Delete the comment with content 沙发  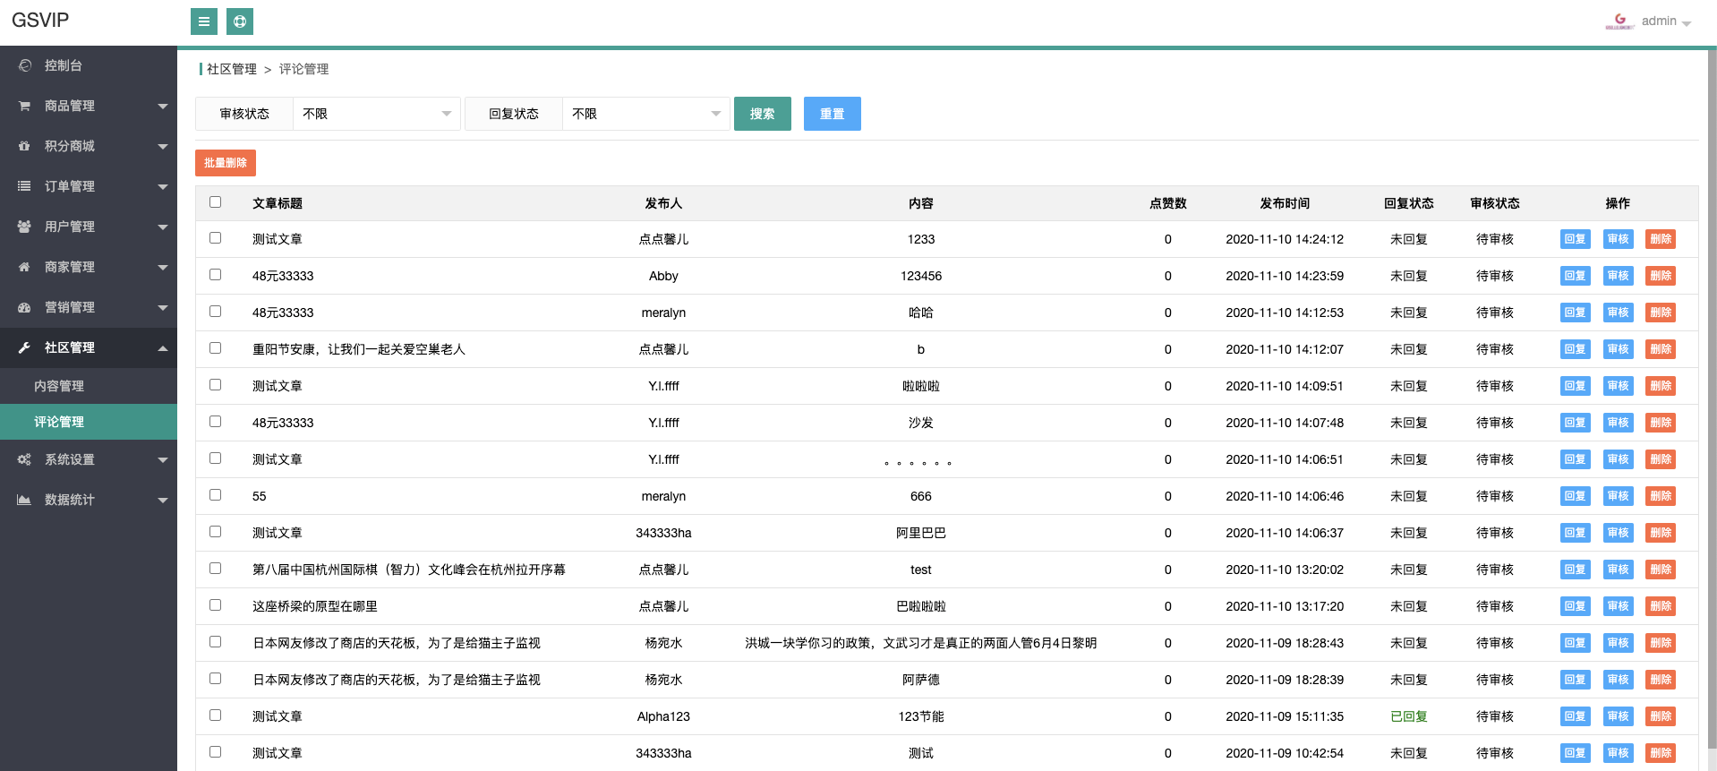point(1661,423)
